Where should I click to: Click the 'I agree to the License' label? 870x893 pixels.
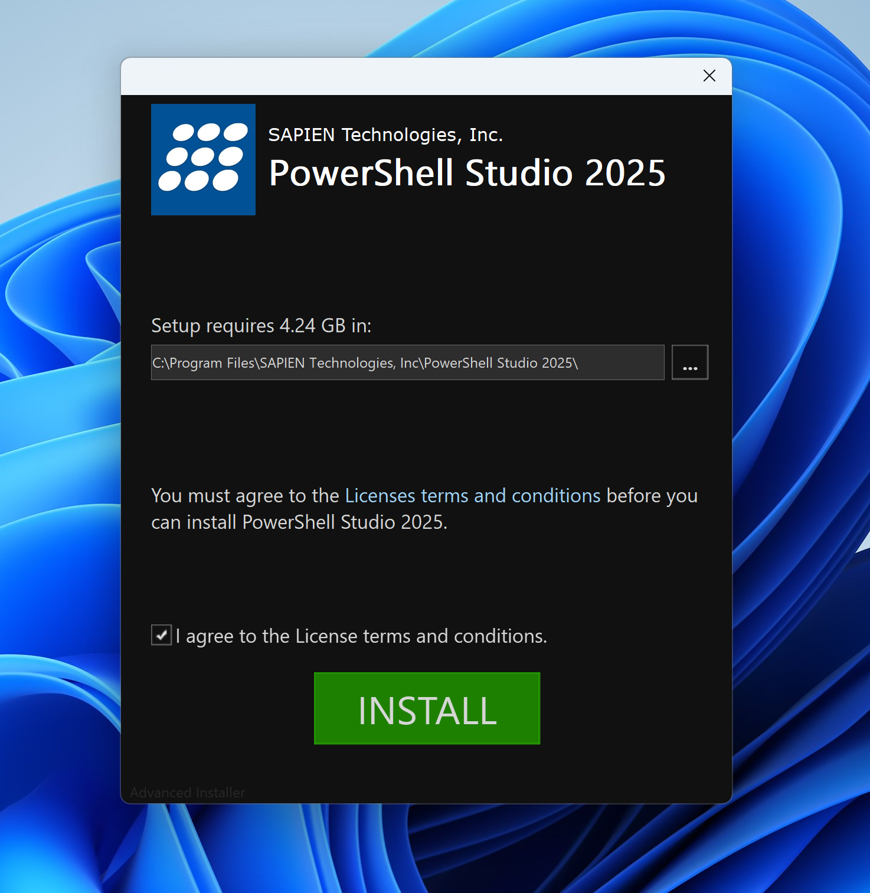(361, 636)
